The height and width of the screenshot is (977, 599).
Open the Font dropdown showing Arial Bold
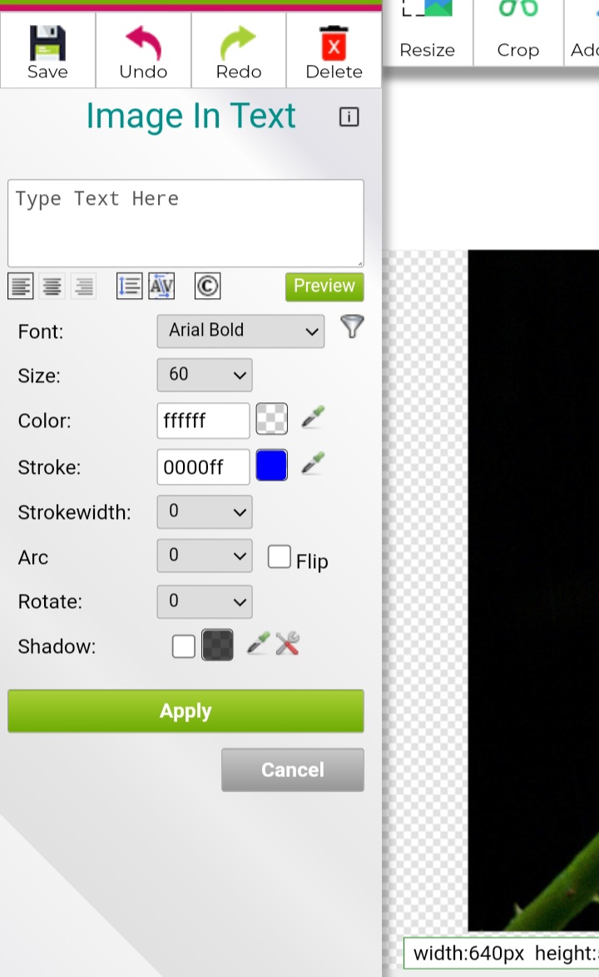click(240, 331)
